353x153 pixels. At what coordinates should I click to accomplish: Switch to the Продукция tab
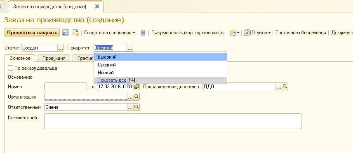pos(54,58)
